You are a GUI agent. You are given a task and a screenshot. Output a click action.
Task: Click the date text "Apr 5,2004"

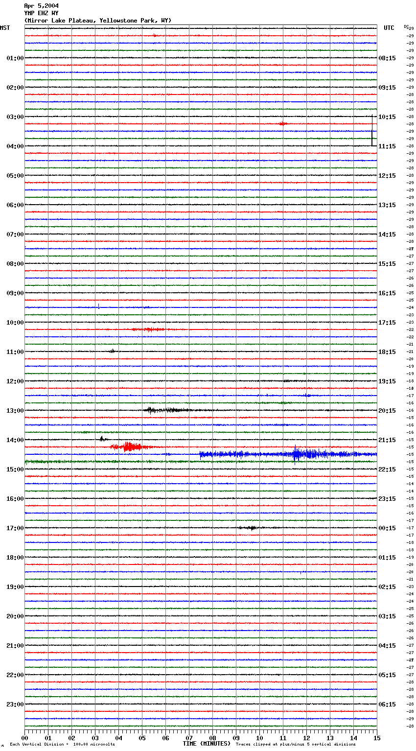click(x=41, y=6)
